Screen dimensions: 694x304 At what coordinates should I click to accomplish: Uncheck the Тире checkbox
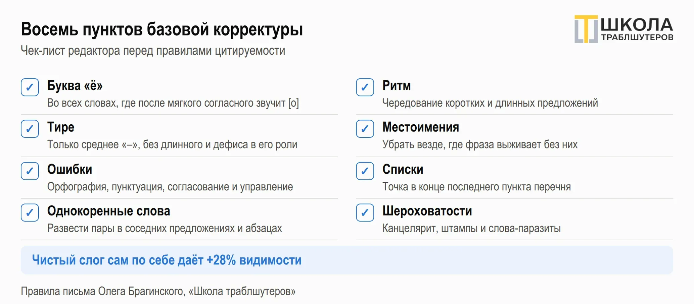[30, 129]
